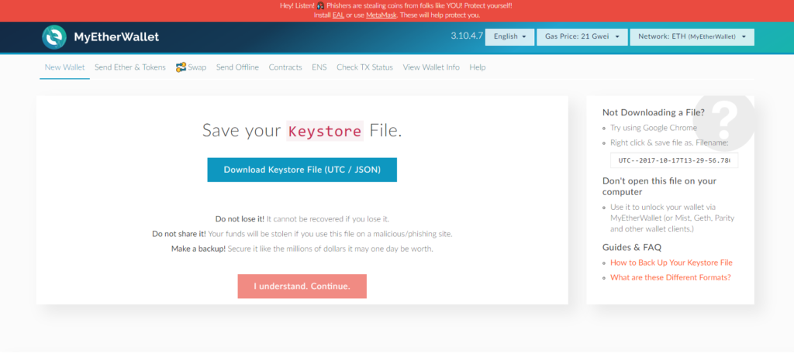Open Check TX Status tab
The height and width of the screenshot is (357, 794).
click(364, 67)
